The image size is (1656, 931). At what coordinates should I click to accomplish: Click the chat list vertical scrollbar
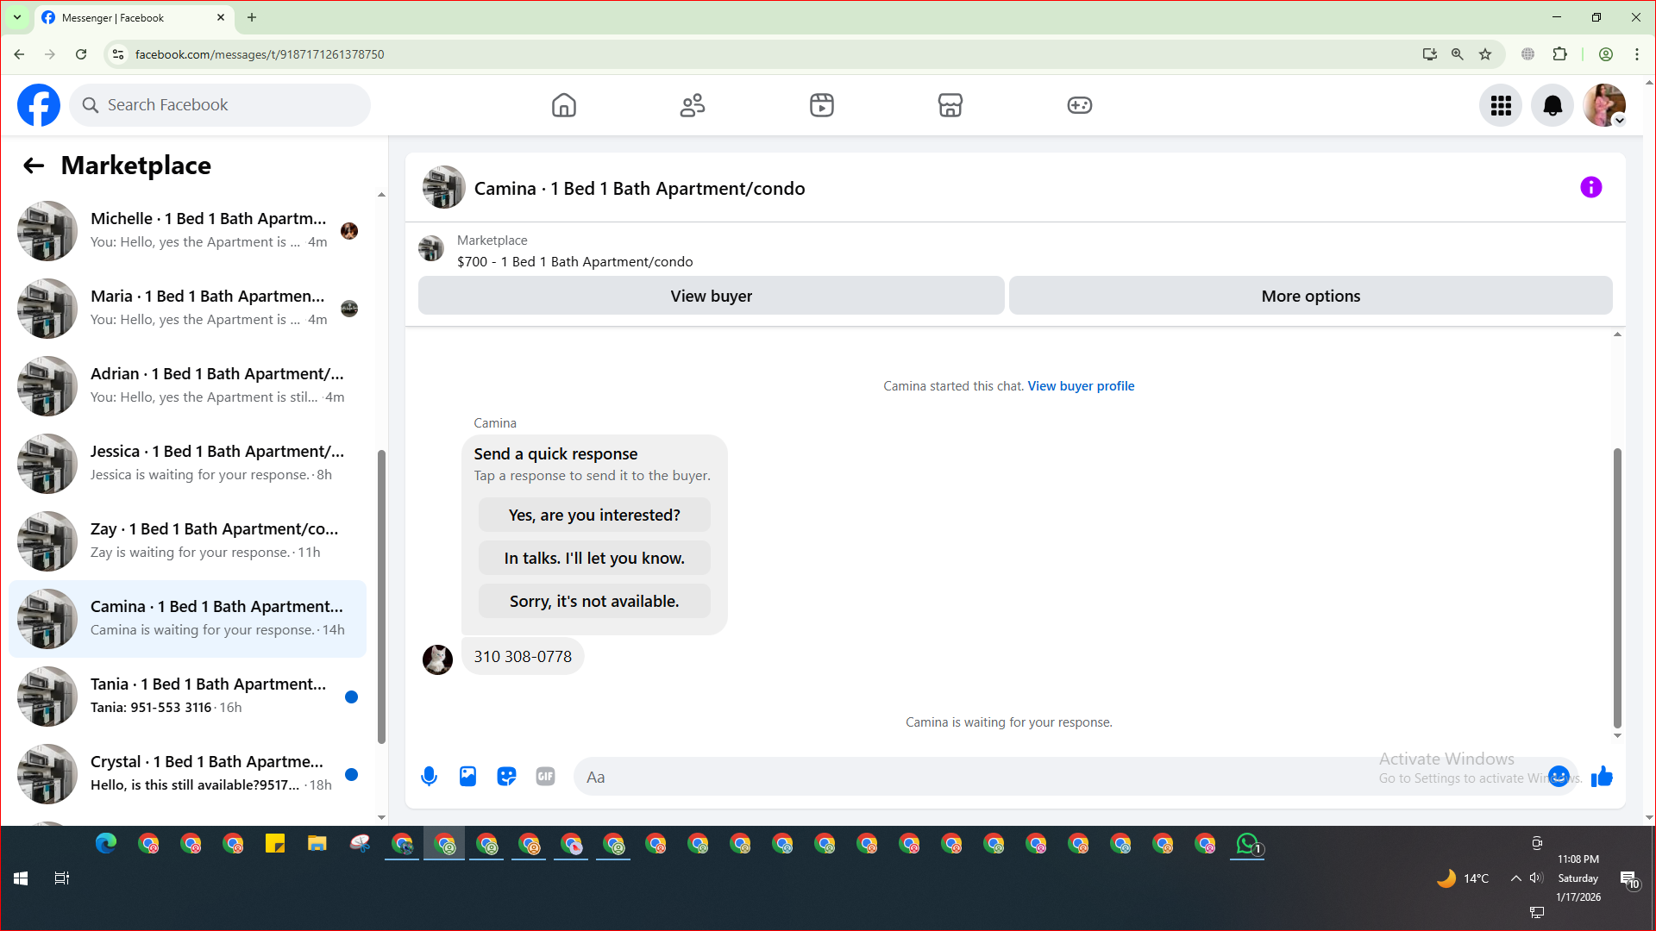(381, 595)
